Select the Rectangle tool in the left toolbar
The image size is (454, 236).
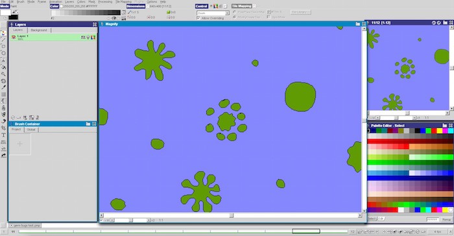(x=3, y=46)
